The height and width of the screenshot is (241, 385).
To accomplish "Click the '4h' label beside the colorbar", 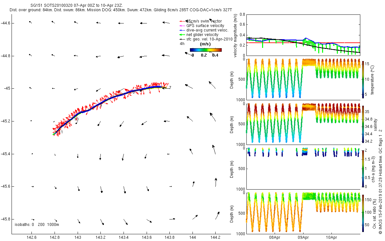I will (182, 44).
